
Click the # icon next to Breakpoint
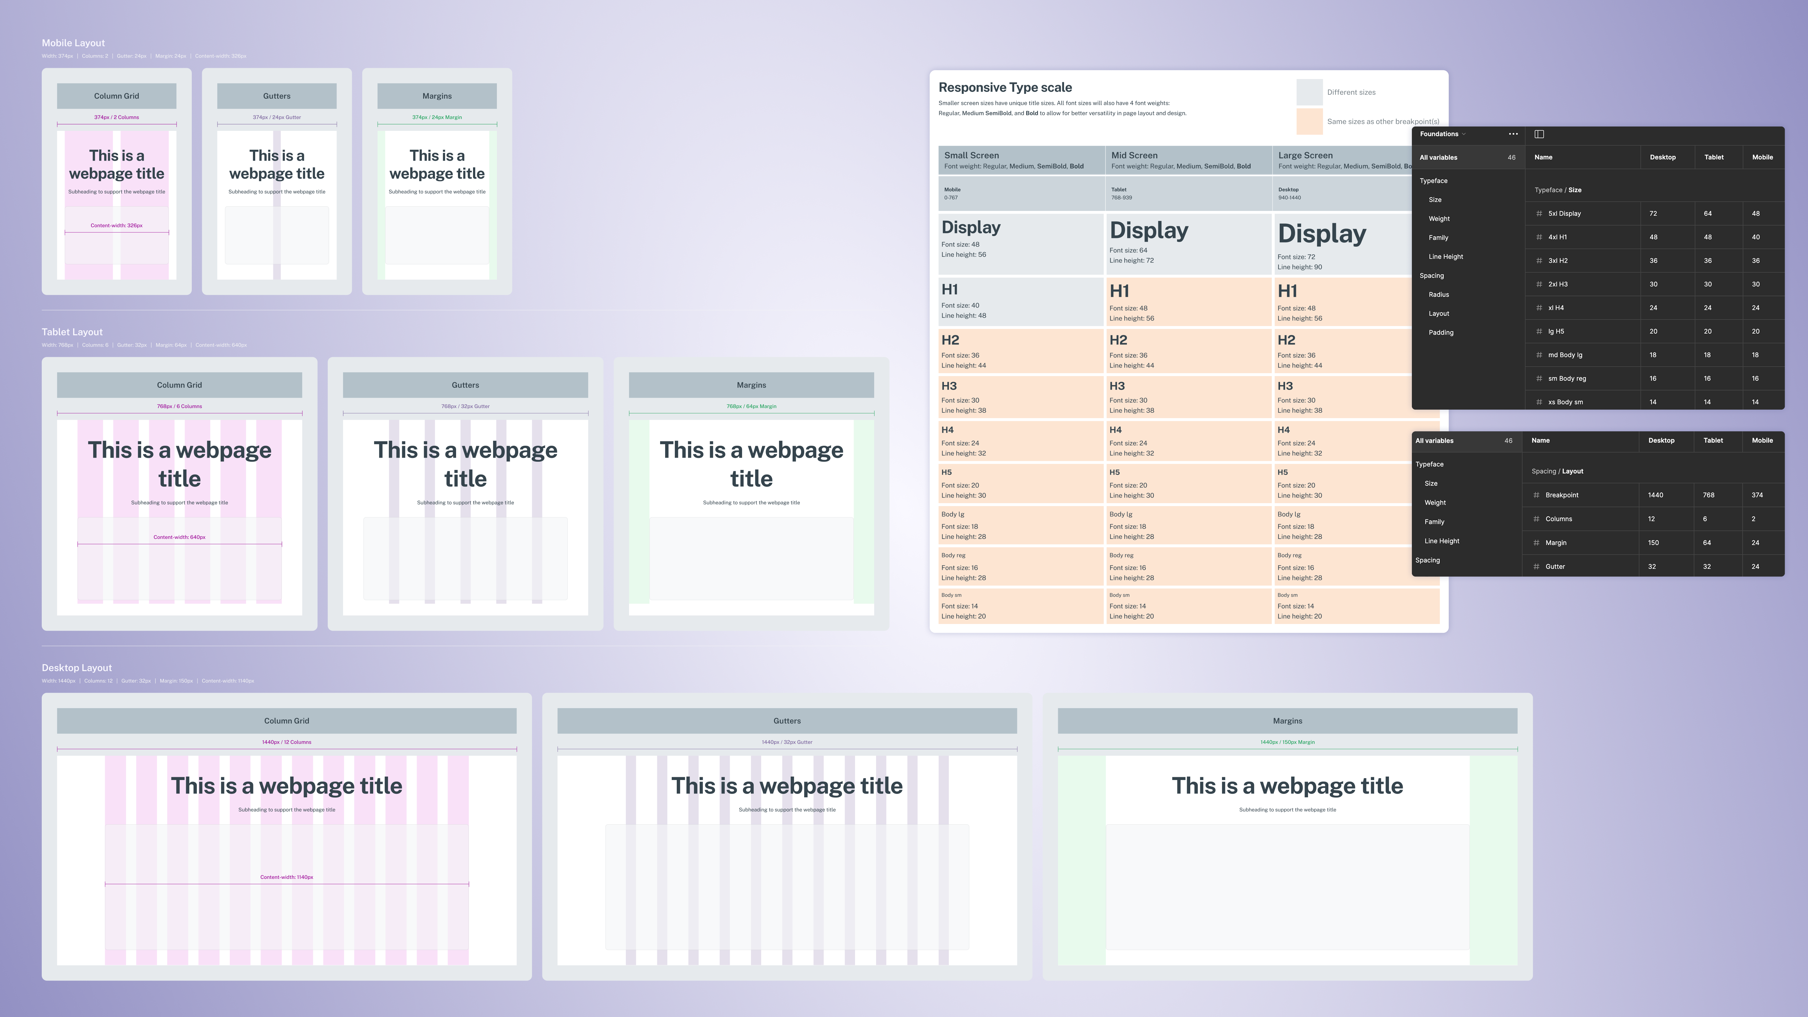(1536, 495)
